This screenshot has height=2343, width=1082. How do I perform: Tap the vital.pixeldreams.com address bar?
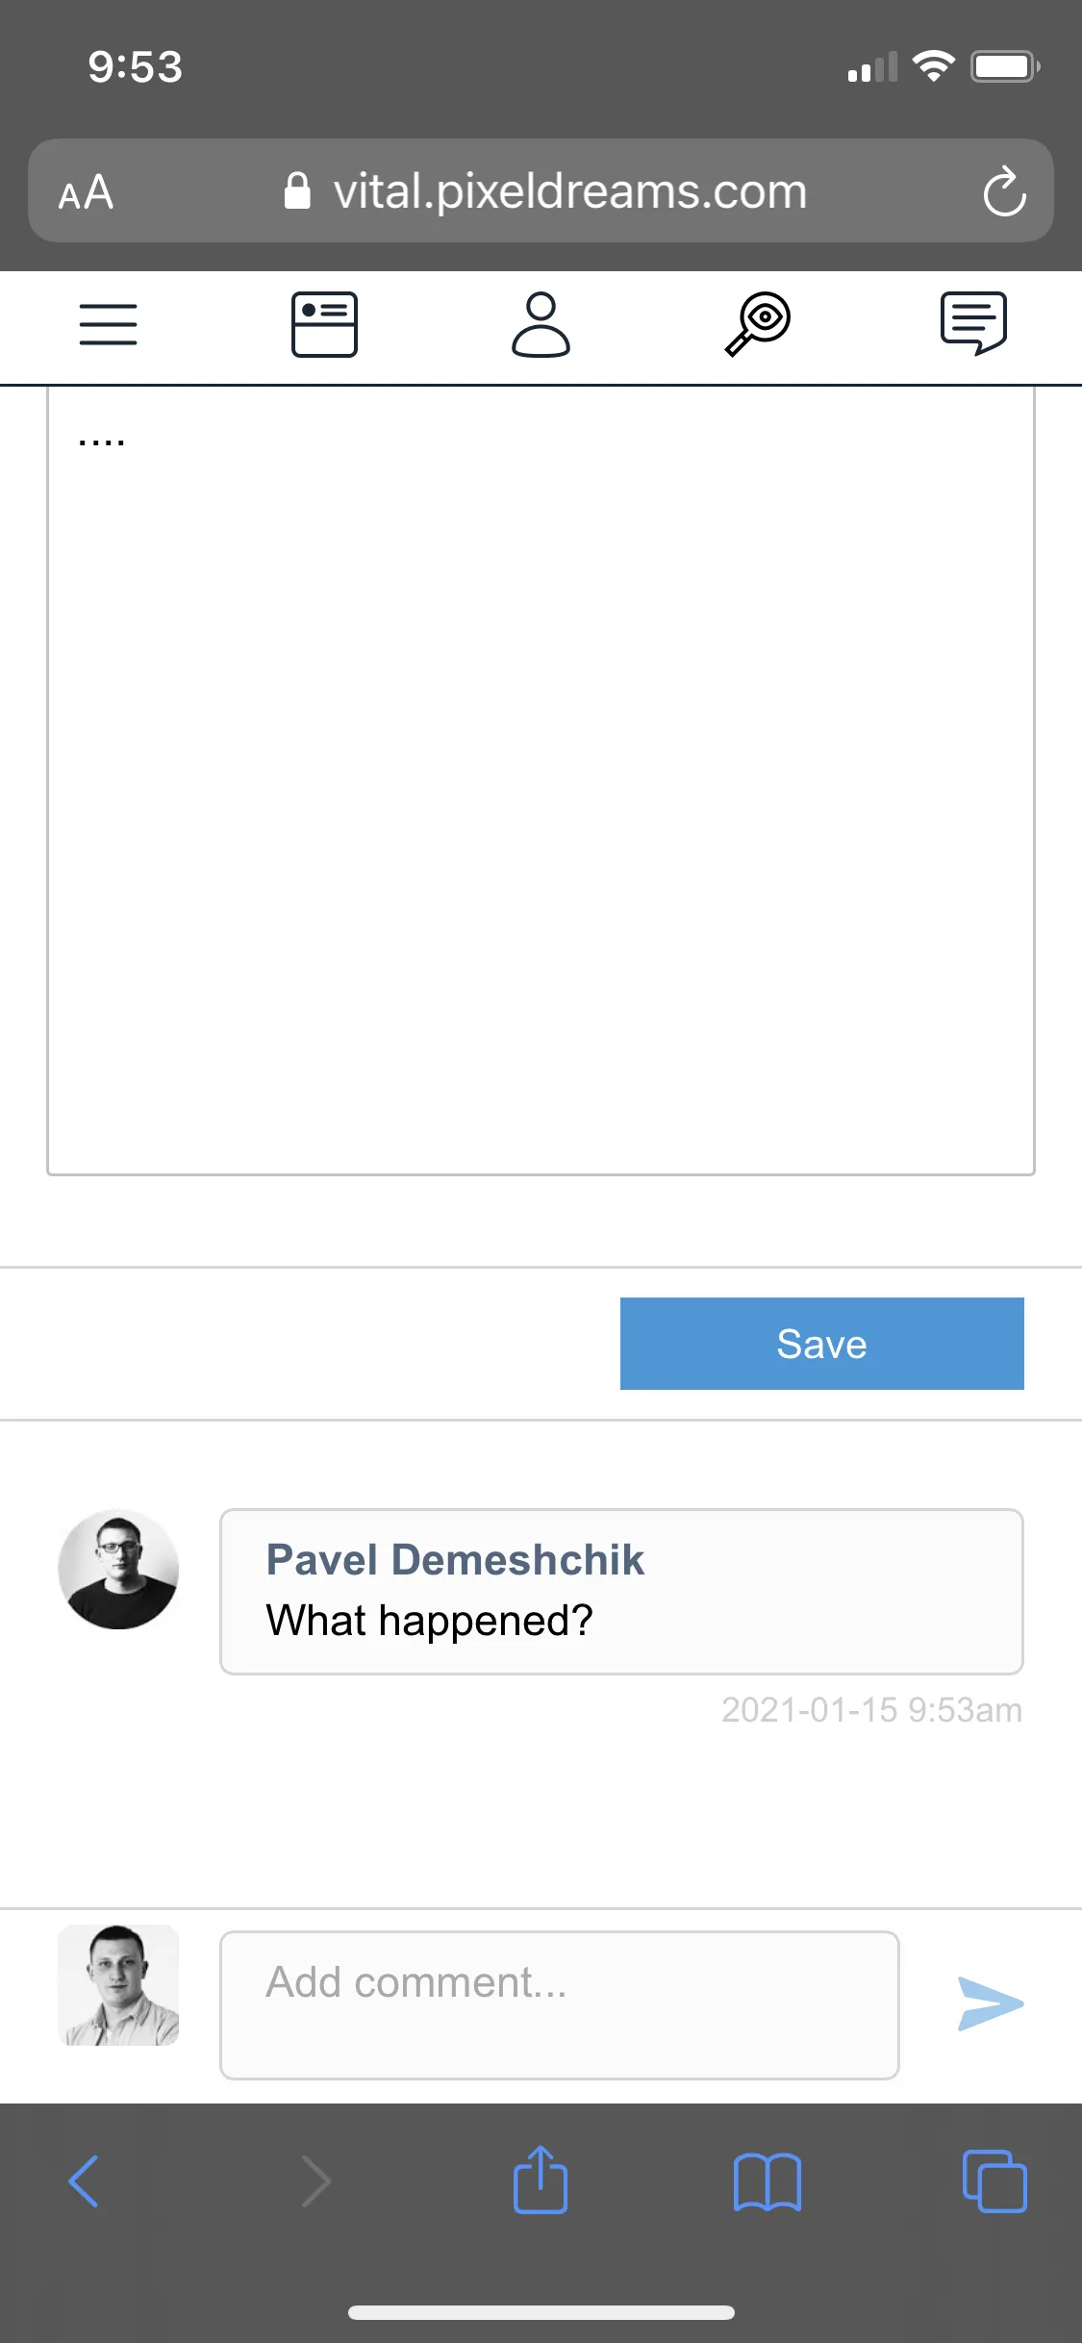pyautogui.click(x=567, y=191)
